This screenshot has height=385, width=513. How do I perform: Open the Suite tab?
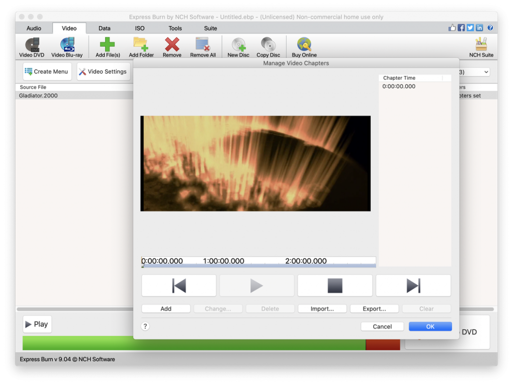210,28
